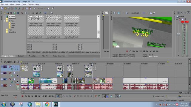This screenshot has height=107, width=191.
Task: Cut selection using scissors icon
Action: pos(23,8)
